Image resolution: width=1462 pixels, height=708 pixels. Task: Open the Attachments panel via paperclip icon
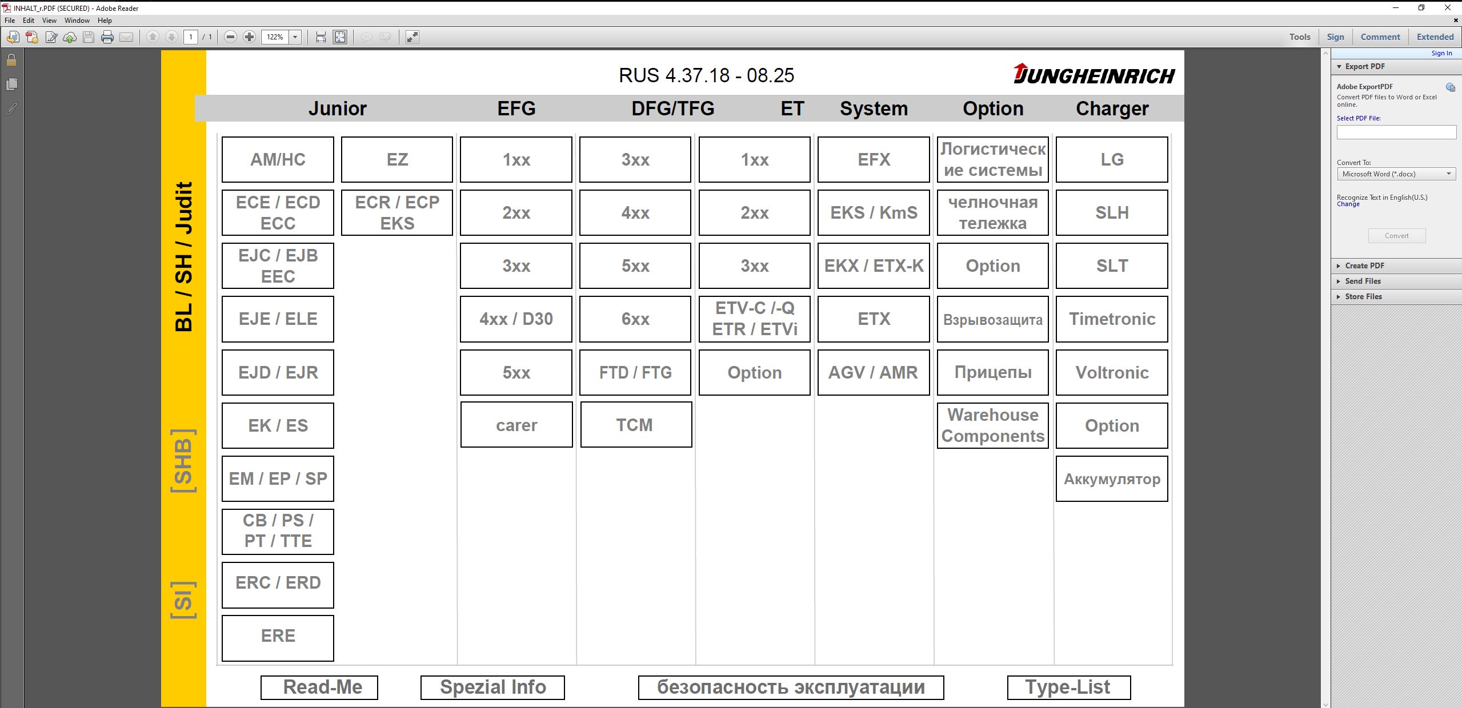11,110
